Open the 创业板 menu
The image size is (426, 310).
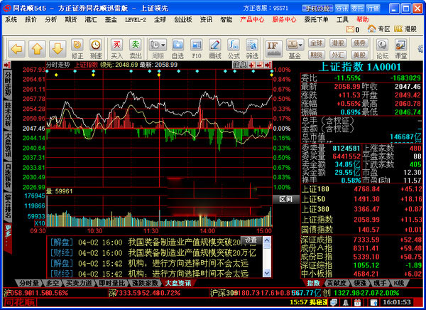pos(183,20)
